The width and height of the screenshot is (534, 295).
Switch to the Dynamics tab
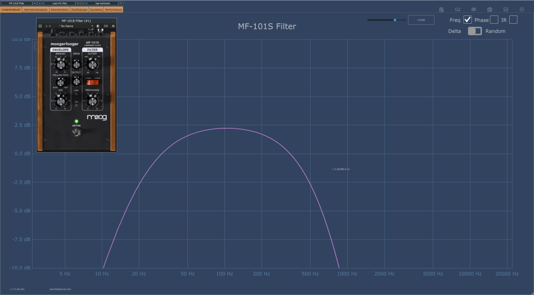pyautogui.click(x=96, y=9)
